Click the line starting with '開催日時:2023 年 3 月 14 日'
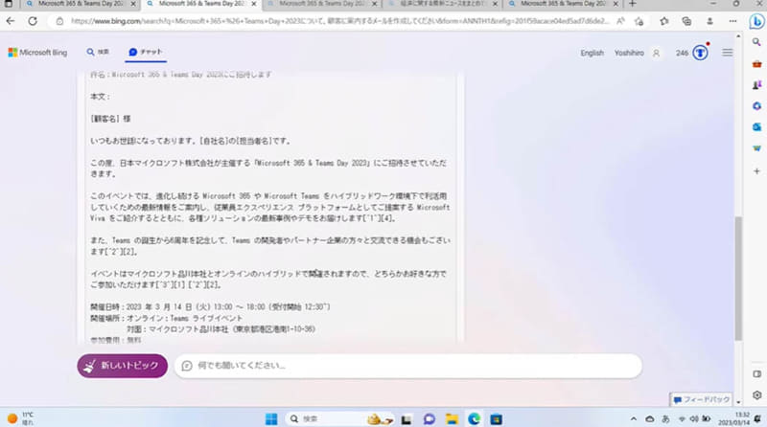This screenshot has height=427, width=767. [210, 306]
